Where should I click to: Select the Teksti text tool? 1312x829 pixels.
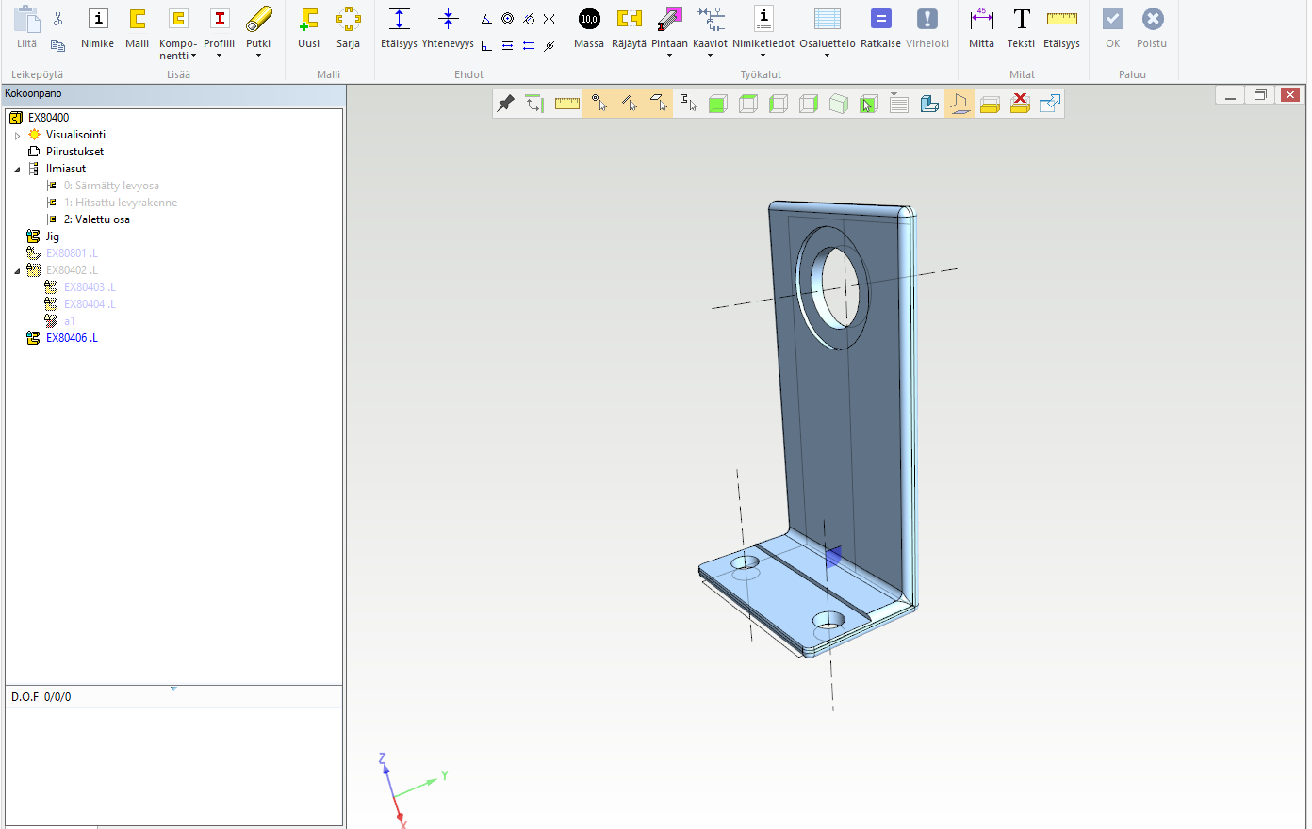click(x=1021, y=20)
